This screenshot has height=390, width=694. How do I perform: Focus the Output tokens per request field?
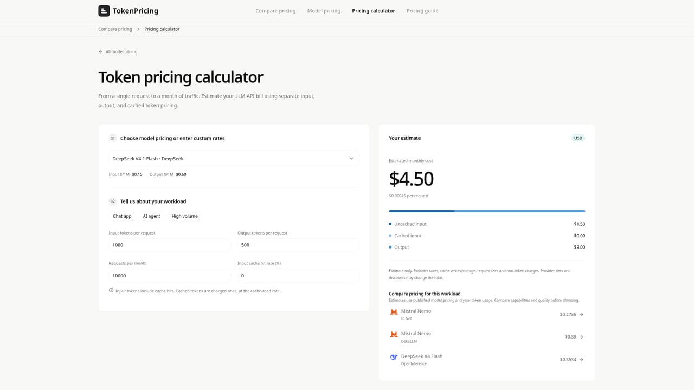coord(299,245)
